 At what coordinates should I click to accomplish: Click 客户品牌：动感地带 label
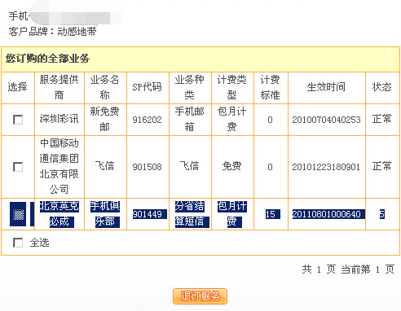[x=52, y=32]
